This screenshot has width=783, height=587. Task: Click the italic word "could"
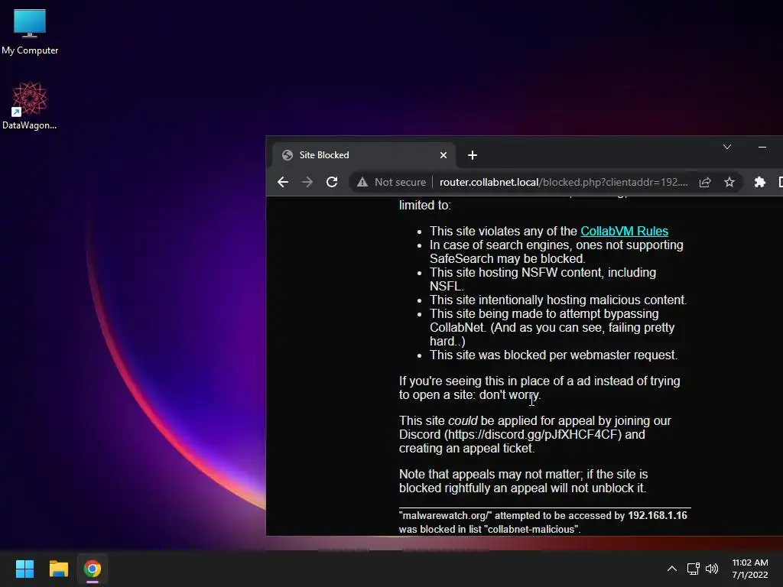[463, 421]
